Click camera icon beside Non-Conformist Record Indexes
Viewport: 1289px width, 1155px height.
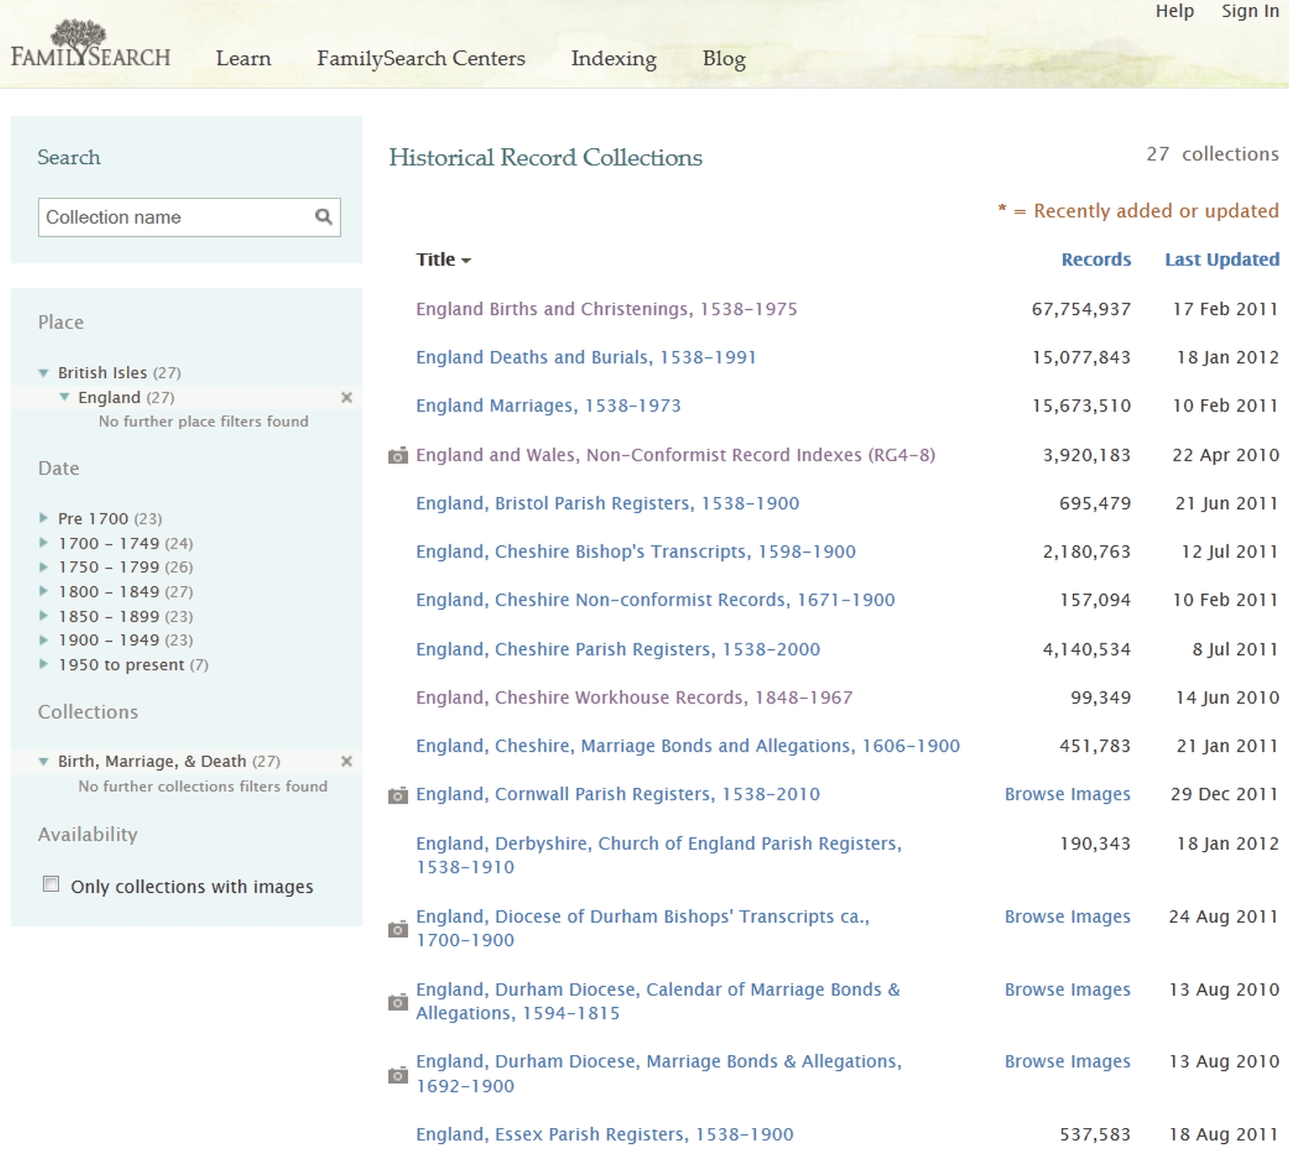398,455
